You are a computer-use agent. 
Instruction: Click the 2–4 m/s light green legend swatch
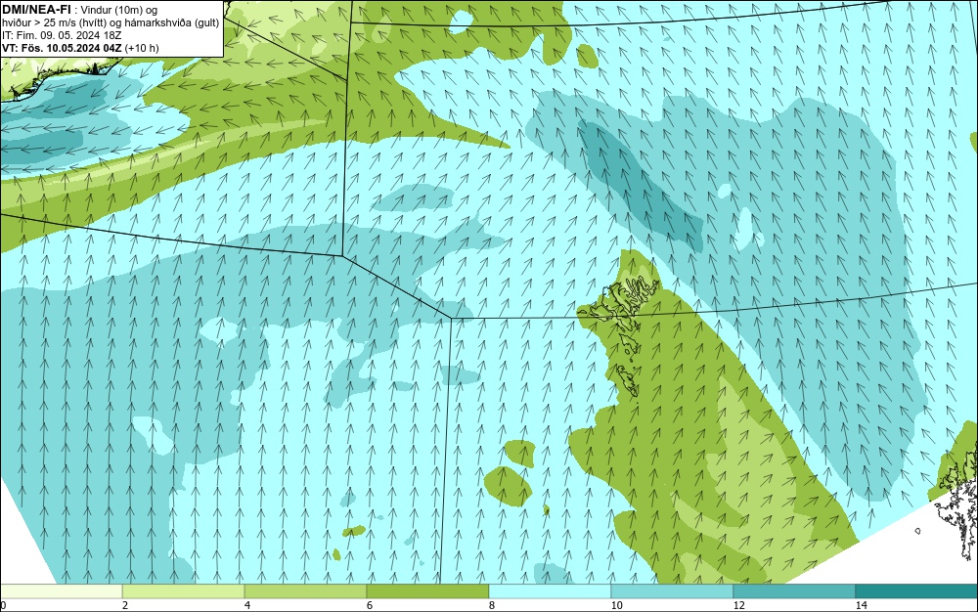[184, 591]
